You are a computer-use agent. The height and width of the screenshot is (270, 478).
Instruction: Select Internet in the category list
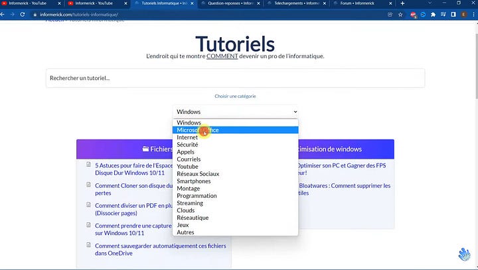coord(235,137)
